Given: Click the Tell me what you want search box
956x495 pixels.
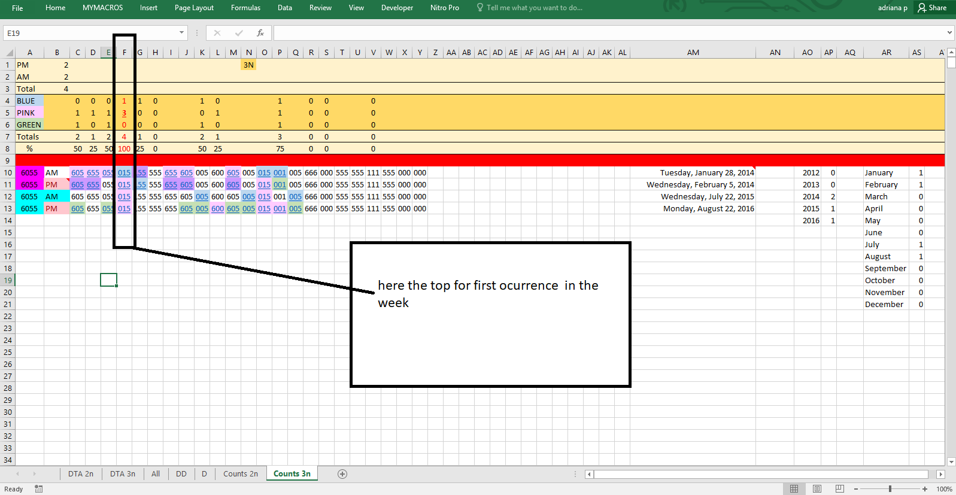Looking at the screenshot, I should click(x=530, y=8).
